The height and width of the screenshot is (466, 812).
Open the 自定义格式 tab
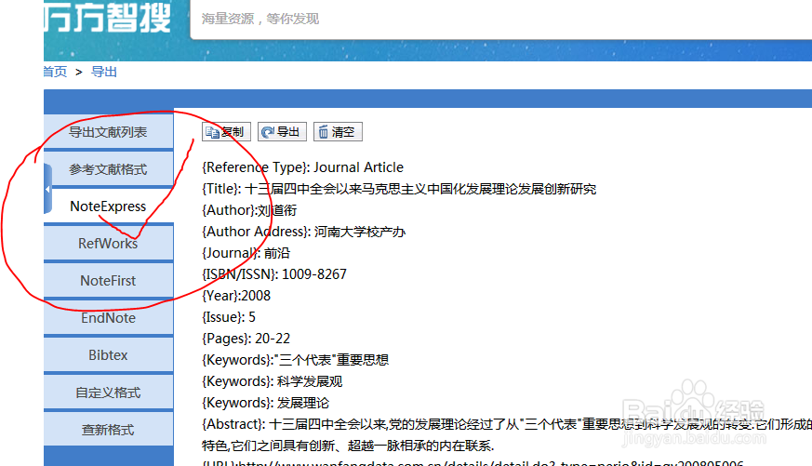[x=109, y=393]
